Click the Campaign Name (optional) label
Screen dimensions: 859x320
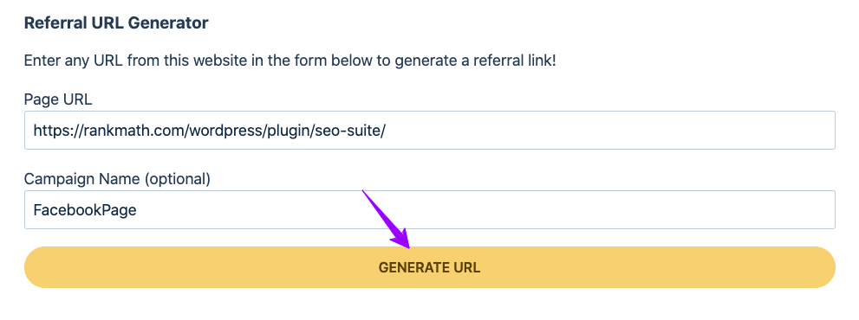(117, 179)
